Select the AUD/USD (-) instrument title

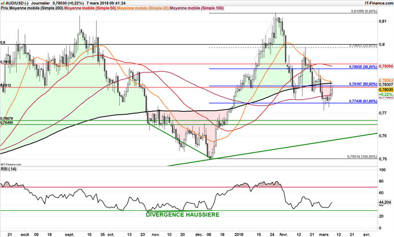(17, 3)
